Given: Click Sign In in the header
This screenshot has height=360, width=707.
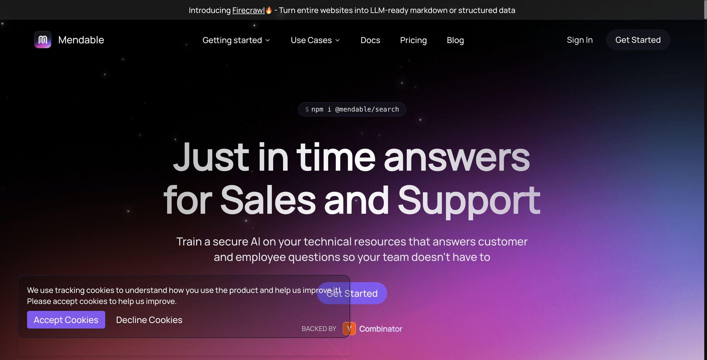Looking at the screenshot, I should [x=580, y=40].
